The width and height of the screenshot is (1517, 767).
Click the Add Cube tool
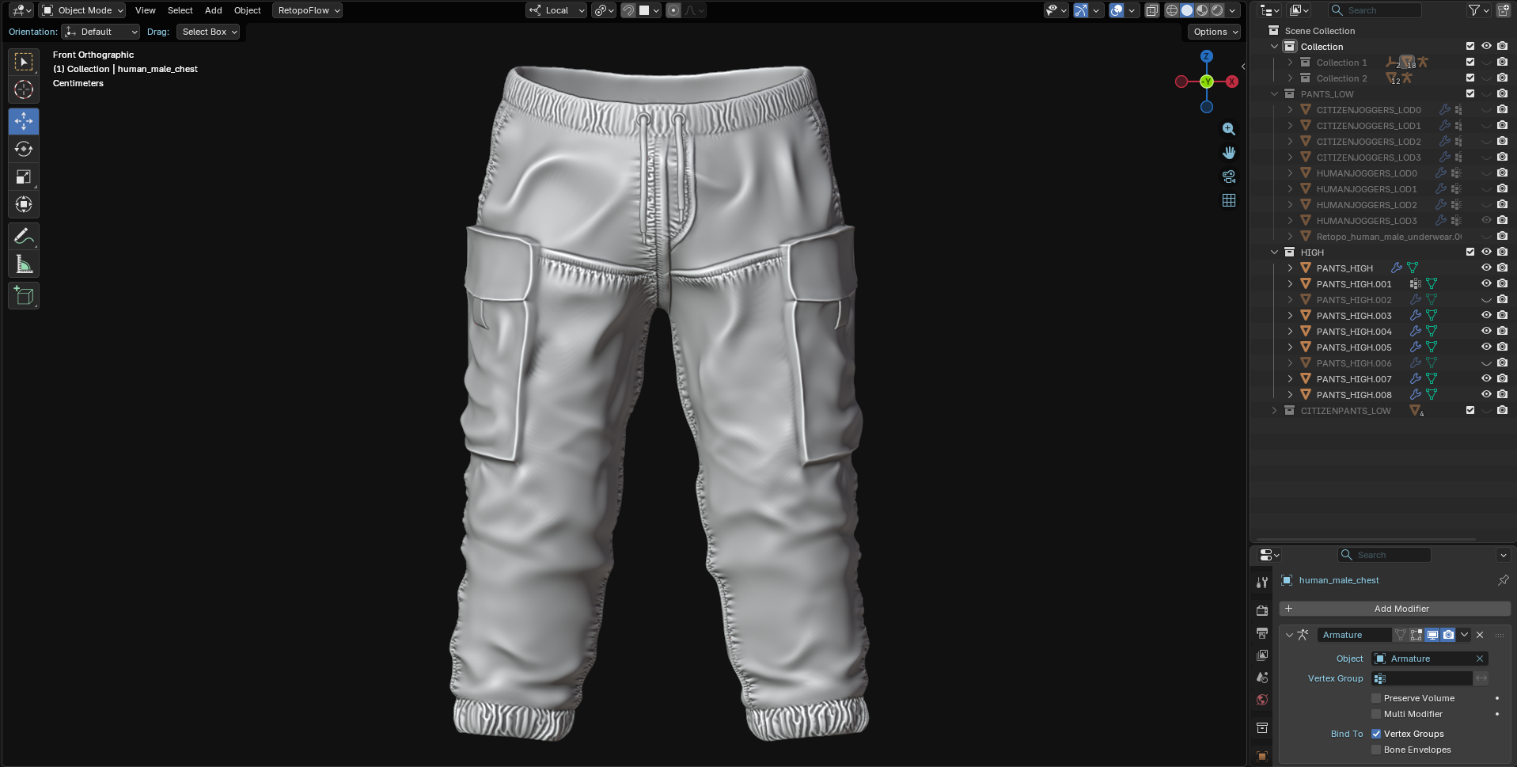24,296
